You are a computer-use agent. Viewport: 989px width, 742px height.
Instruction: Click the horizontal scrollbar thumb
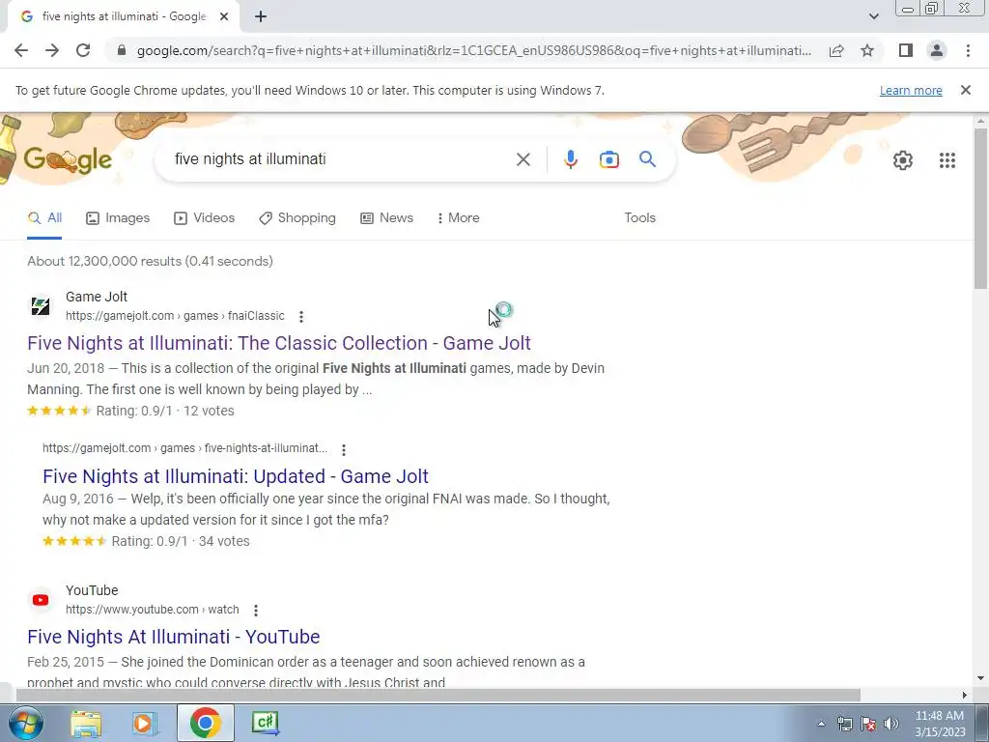(438, 695)
